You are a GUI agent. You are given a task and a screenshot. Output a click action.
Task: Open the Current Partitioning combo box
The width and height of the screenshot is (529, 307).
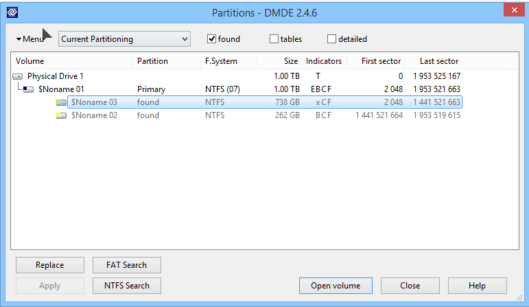[x=124, y=39]
